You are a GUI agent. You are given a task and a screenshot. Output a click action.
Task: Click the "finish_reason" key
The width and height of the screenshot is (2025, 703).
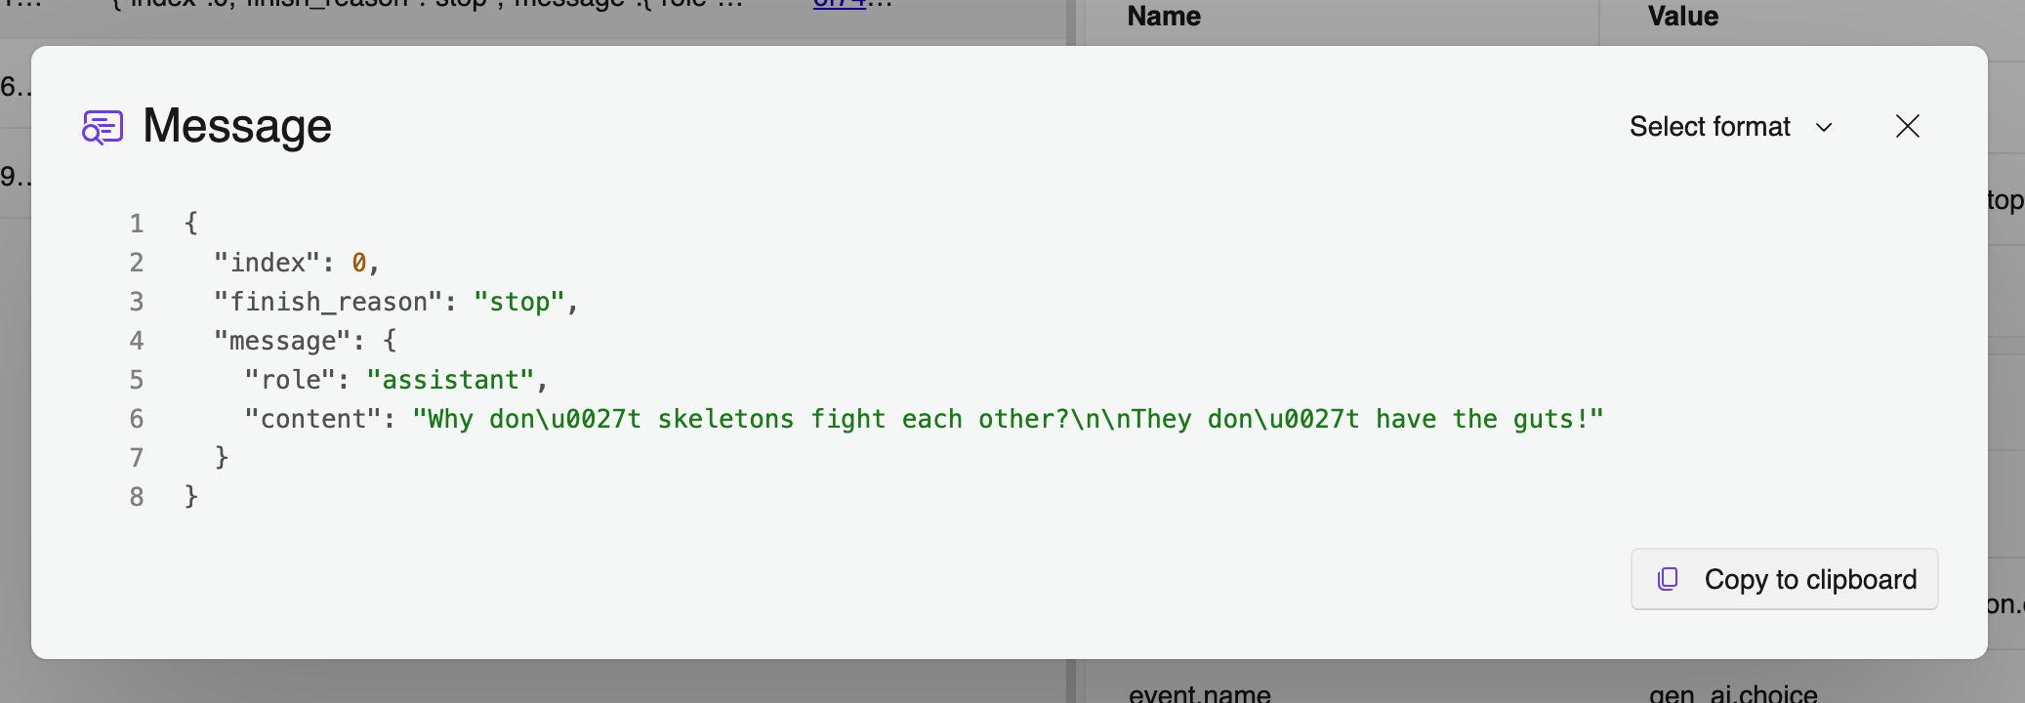click(328, 302)
